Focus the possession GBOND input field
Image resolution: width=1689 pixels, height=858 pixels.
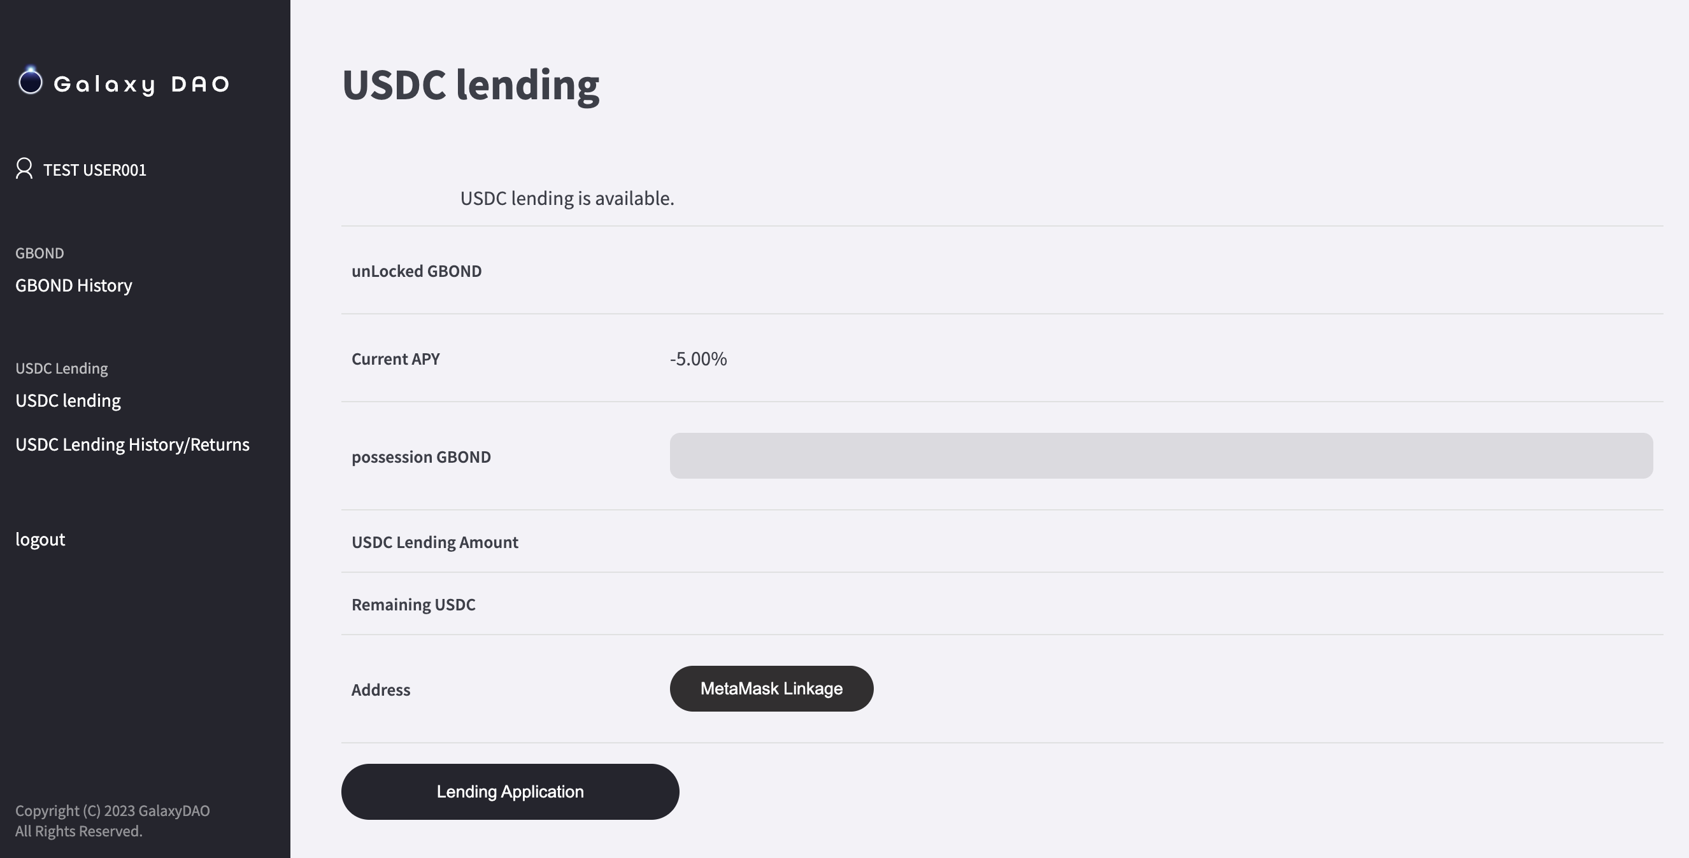pos(1160,456)
